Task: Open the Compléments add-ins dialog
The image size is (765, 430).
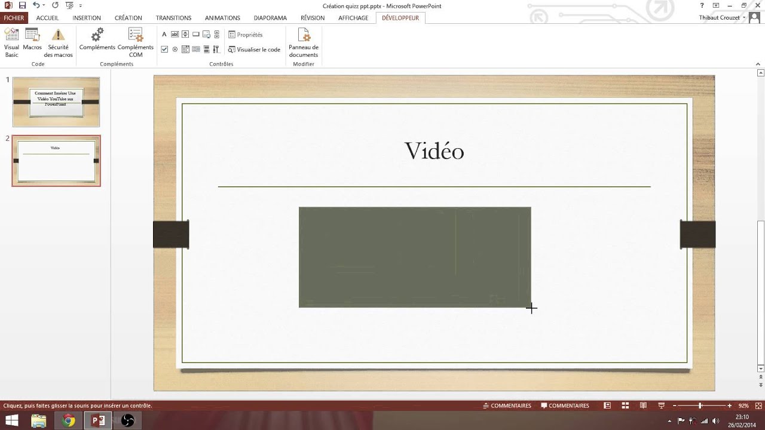Action: [97, 39]
